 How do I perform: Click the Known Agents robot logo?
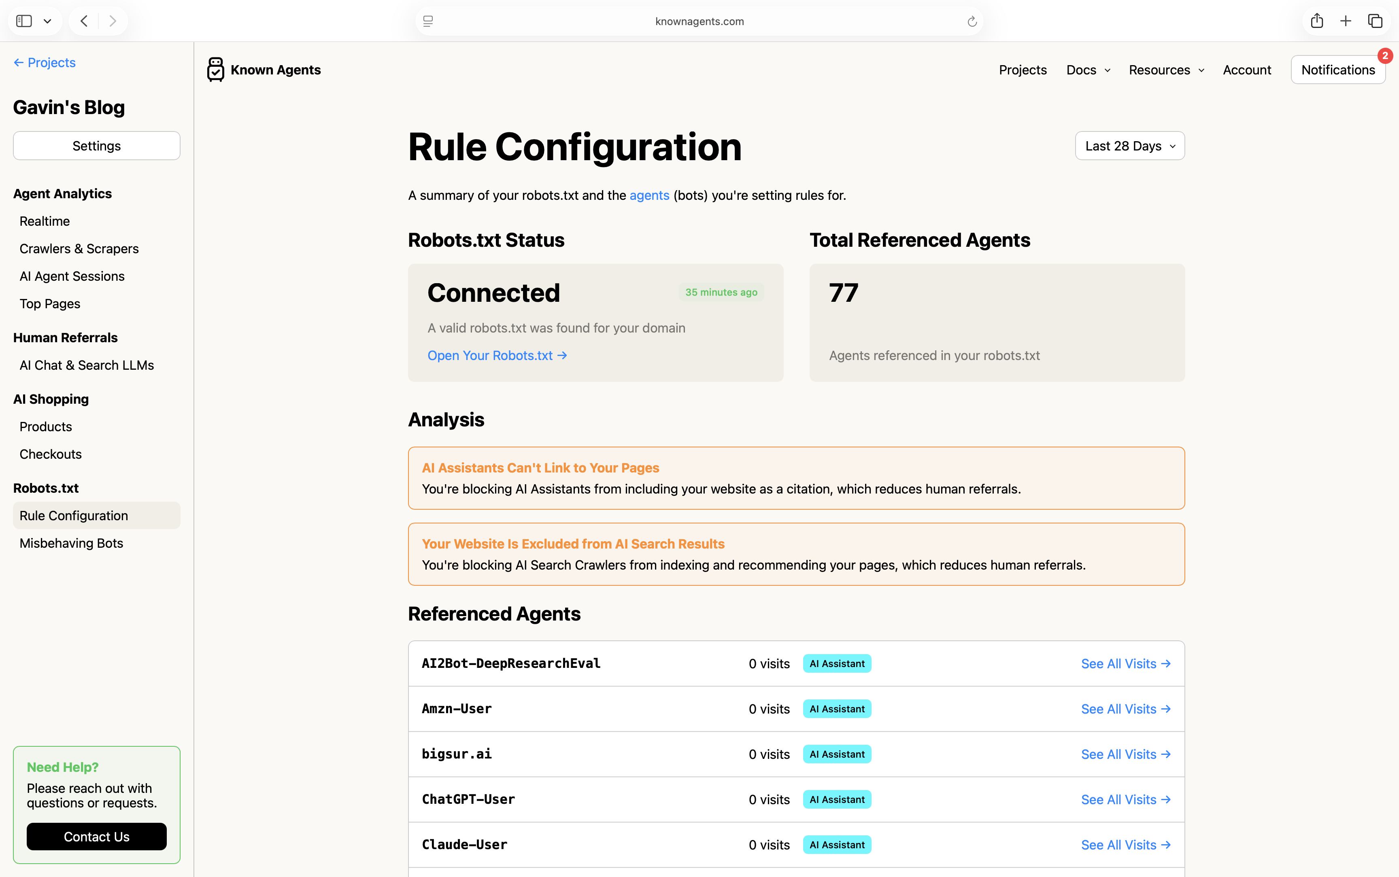(215, 70)
